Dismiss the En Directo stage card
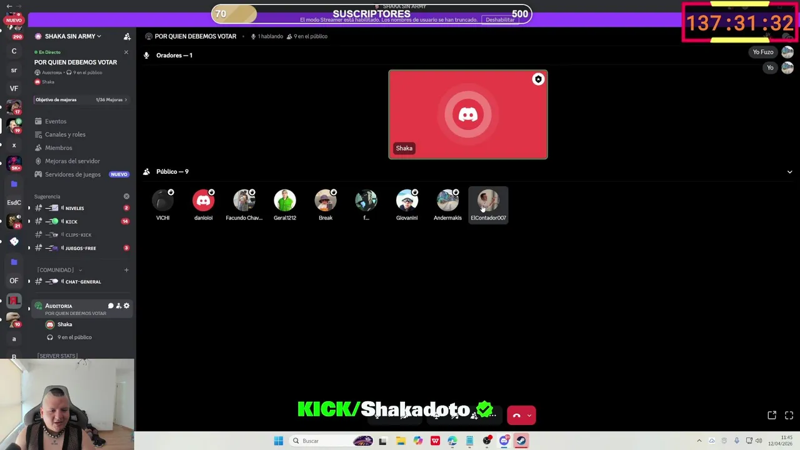The width and height of the screenshot is (800, 450). [x=126, y=52]
